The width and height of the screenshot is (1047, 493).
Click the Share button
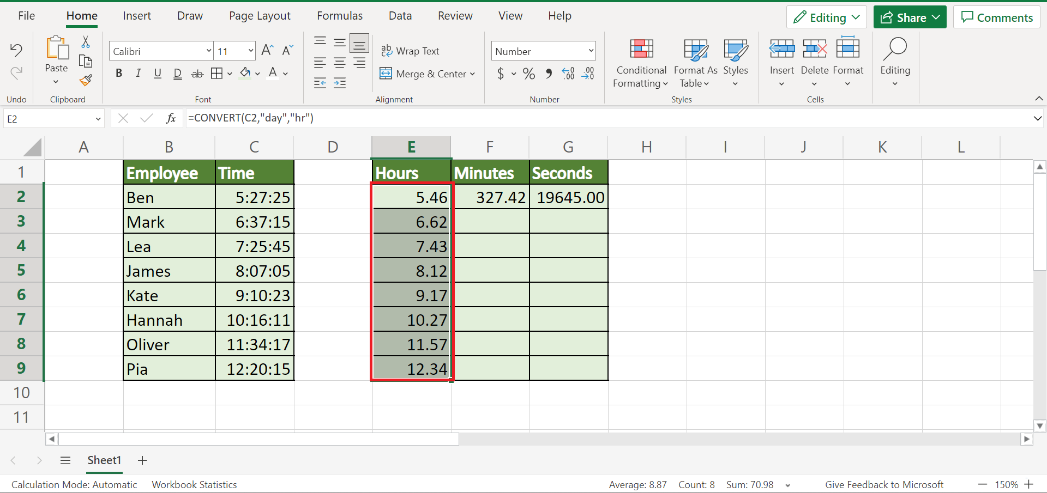[x=908, y=17]
